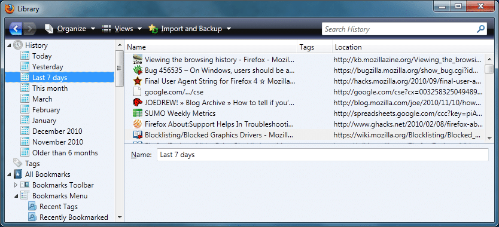The image size is (499, 227).
Task: Click the Bookmarks Menu folder icon
Action: click(25, 196)
